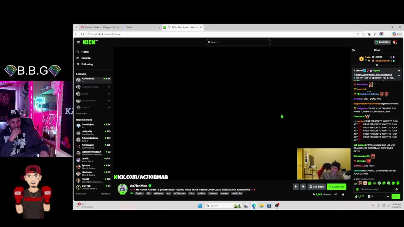This screenshot has width=404, height=227.
Task: Open File Explorer from the taskbar
Action: click(x=262, y=206)
